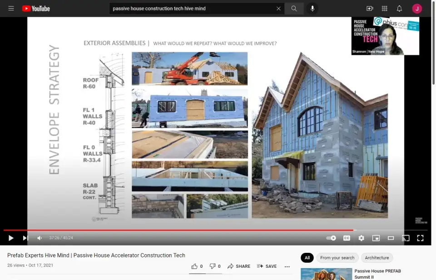Select the Architecture filter chip

(377, 258)
